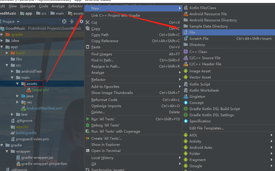The height and width of the screenshot is (171, 275).
Task: Open the Analyze submenu in context menu
Action: 133,73
